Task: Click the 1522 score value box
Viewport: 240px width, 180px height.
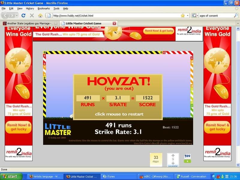Action: (x=148, y=98)
